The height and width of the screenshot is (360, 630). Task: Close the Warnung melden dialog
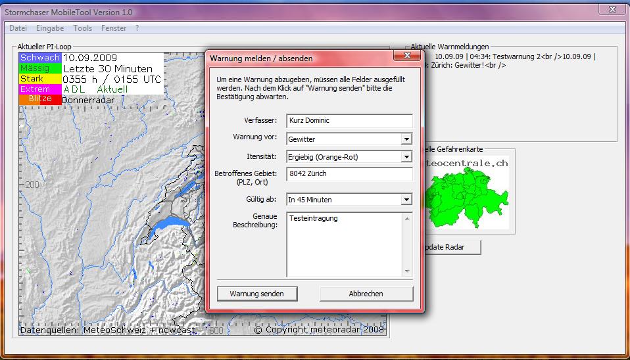coord(407,55)
